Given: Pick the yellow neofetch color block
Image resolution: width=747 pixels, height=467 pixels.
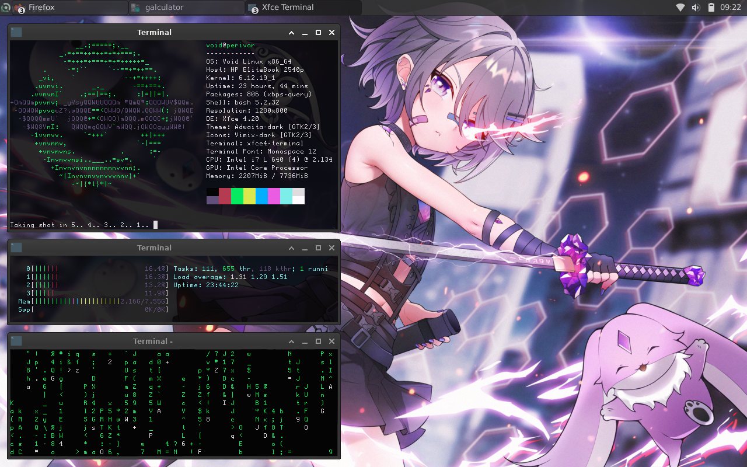Looking at the screenshot, I should tap(249, 196).
